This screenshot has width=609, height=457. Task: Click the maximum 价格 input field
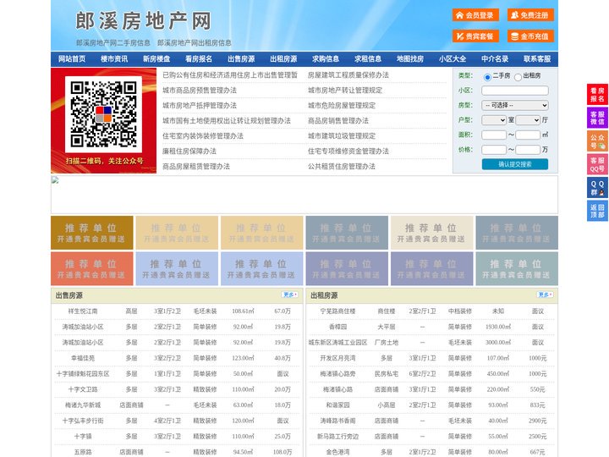pyautogui.click(x=528, y=150)
